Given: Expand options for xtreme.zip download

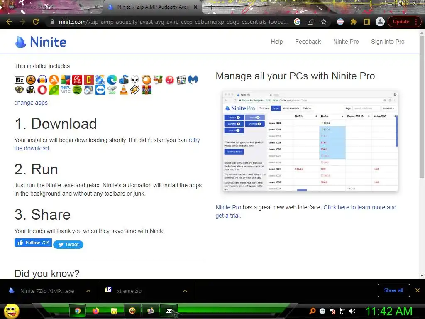Looking at the screenshot, I should click(x=185, y=291).
